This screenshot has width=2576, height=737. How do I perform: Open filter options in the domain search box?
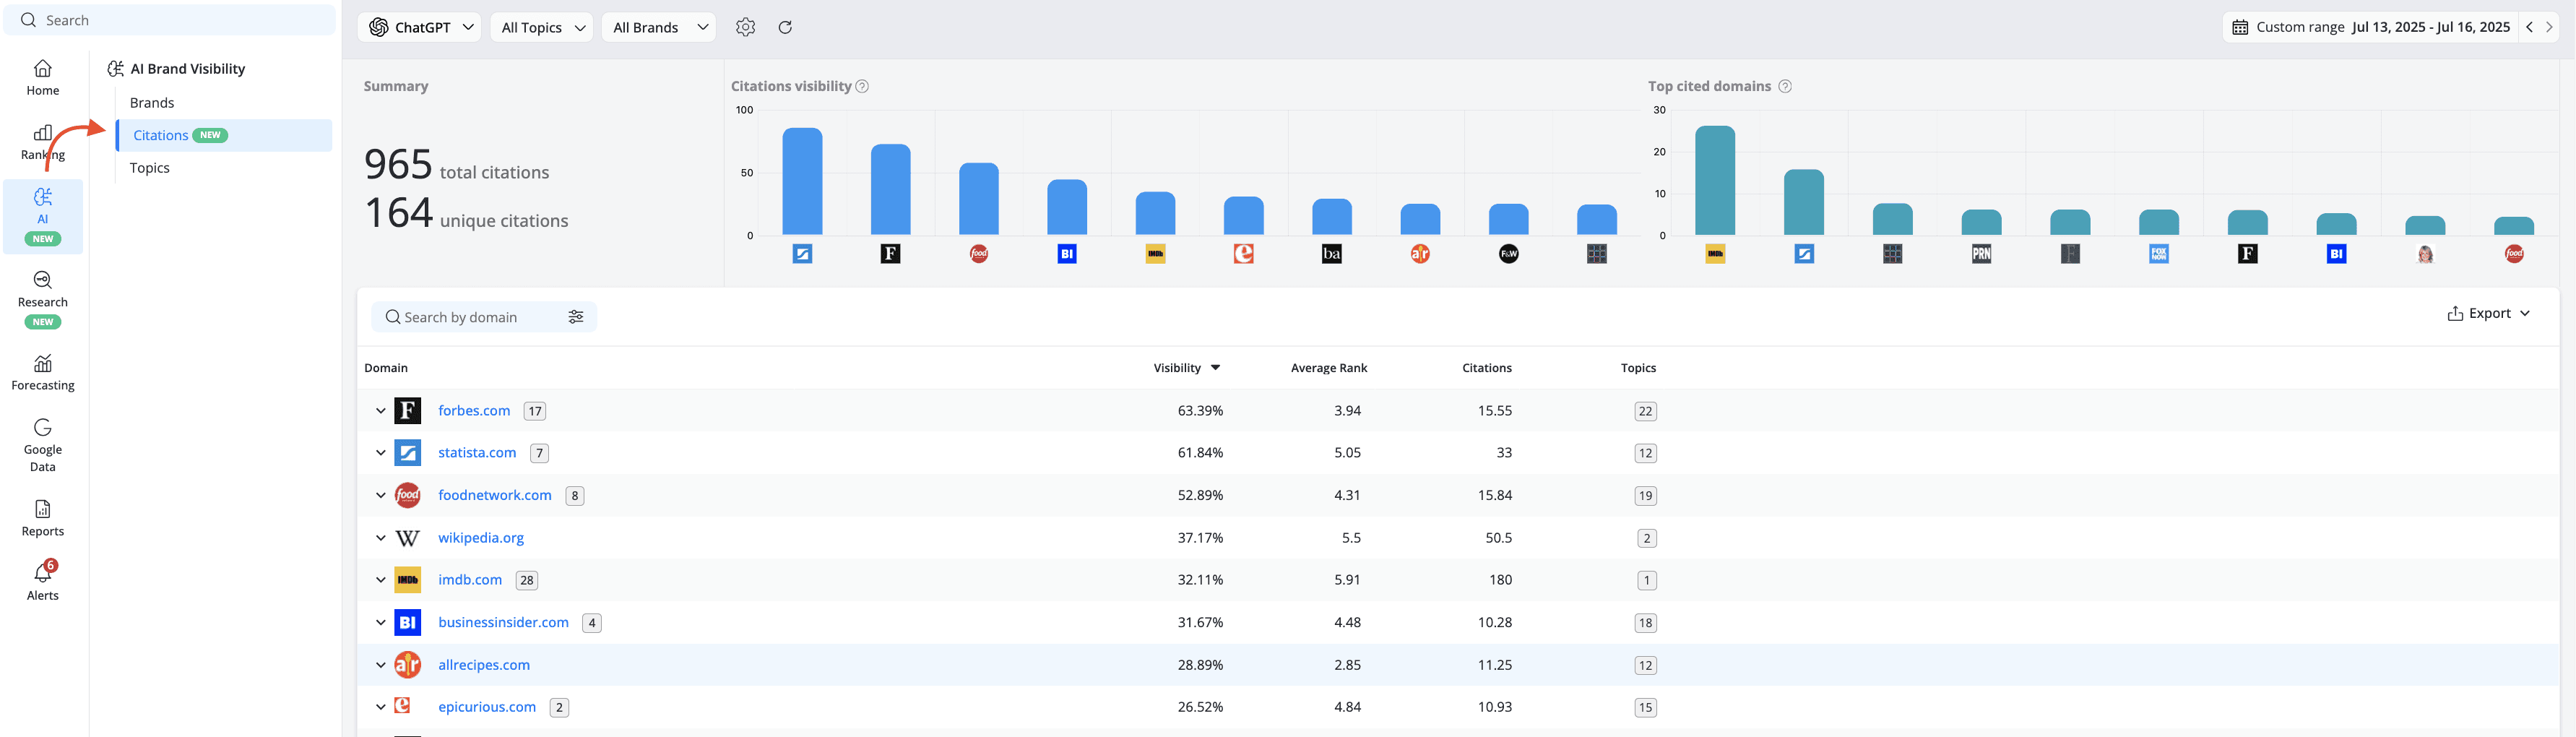point(576,317)
